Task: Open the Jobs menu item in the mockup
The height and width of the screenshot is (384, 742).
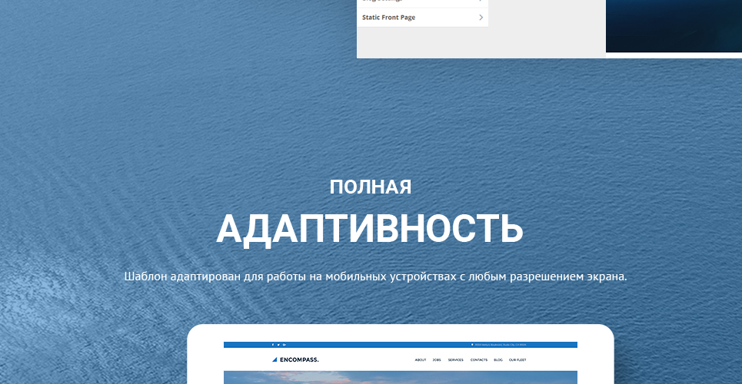Action: (x=437, y=360)
